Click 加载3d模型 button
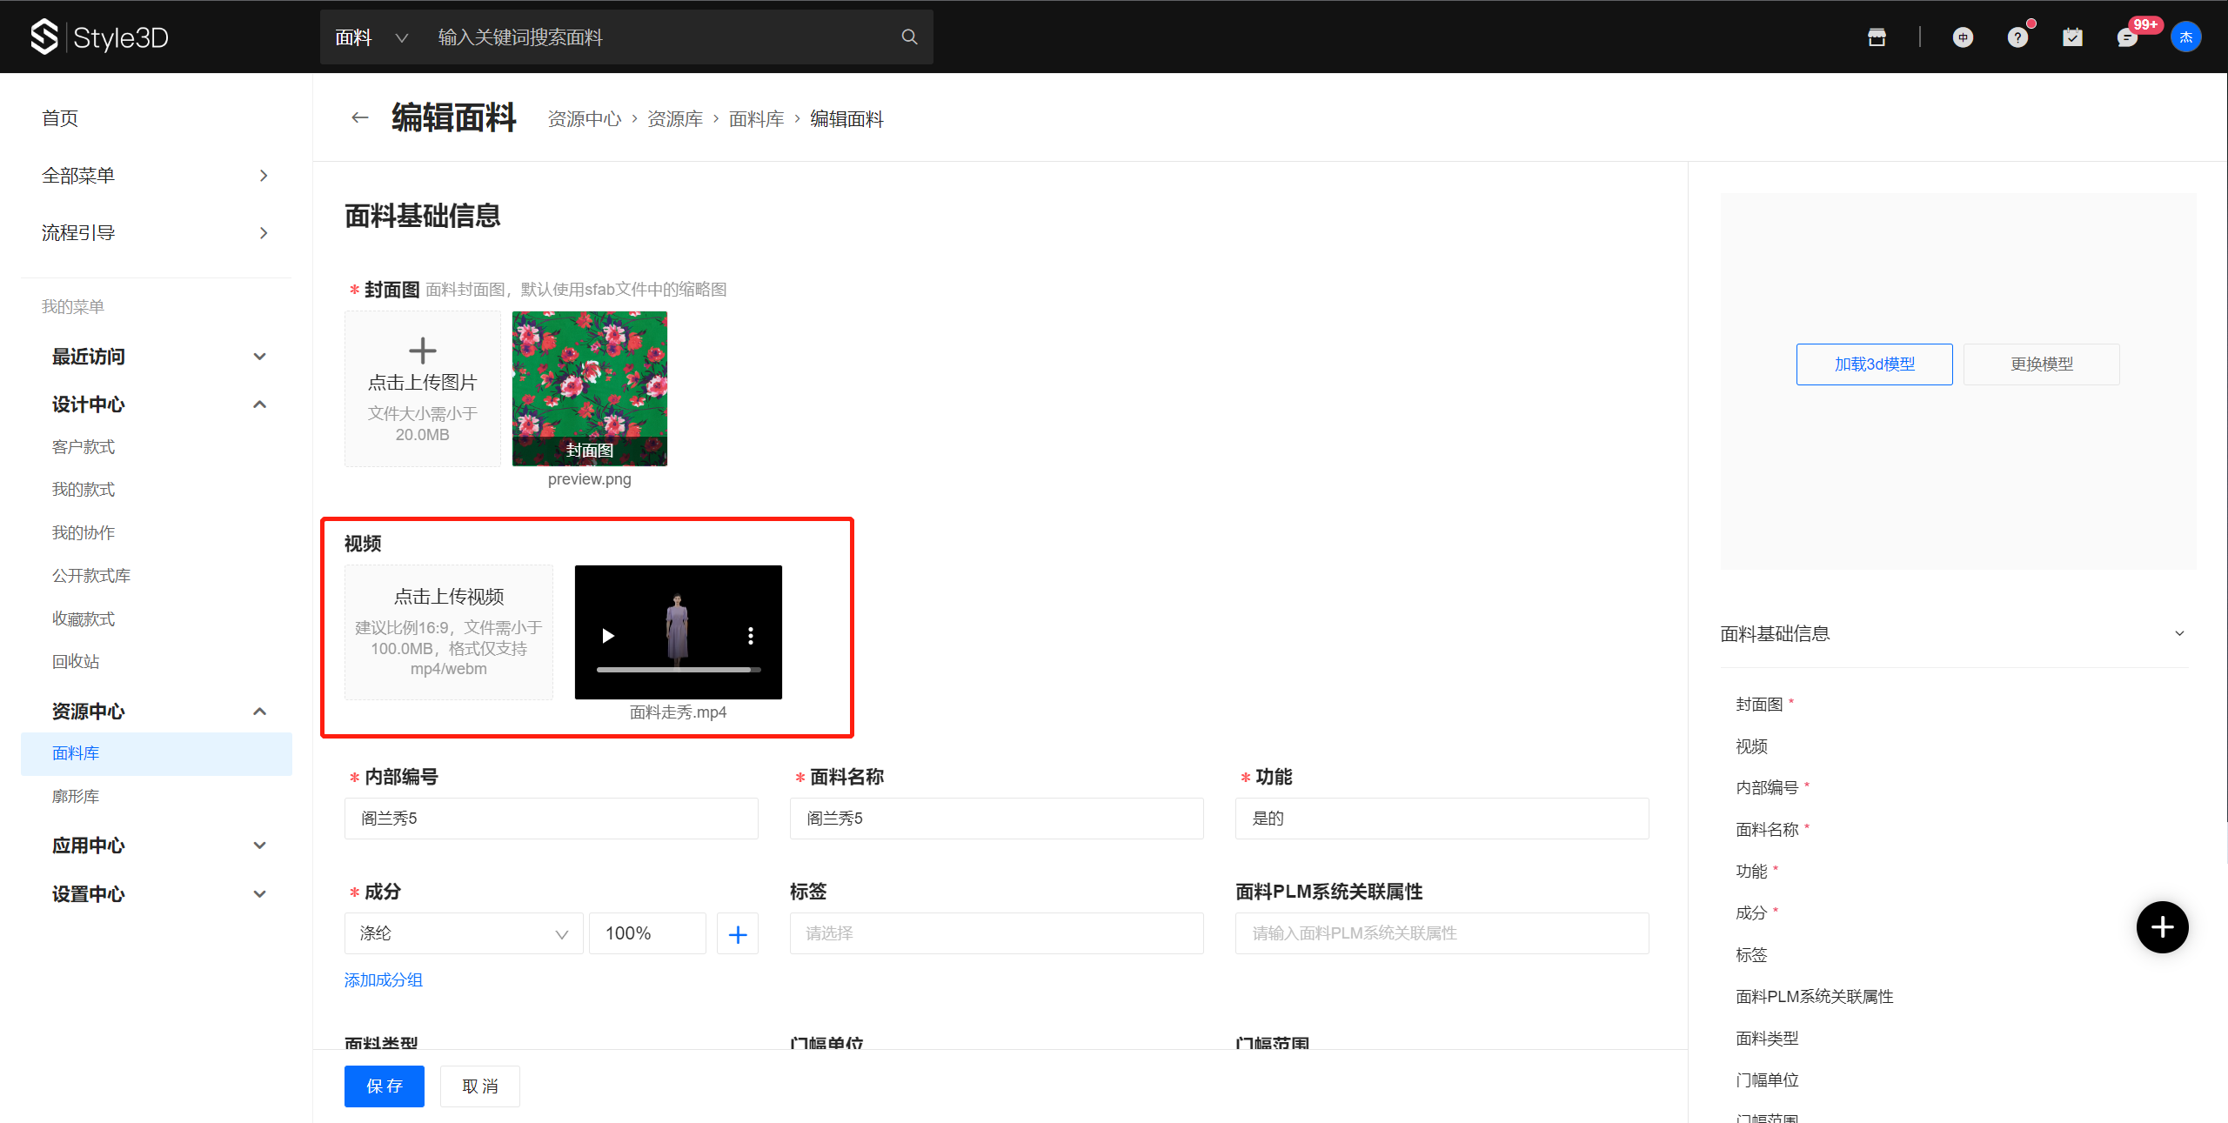Screen dimensions: 2228x1123 pyautogui.click(x=1875, y=364)
